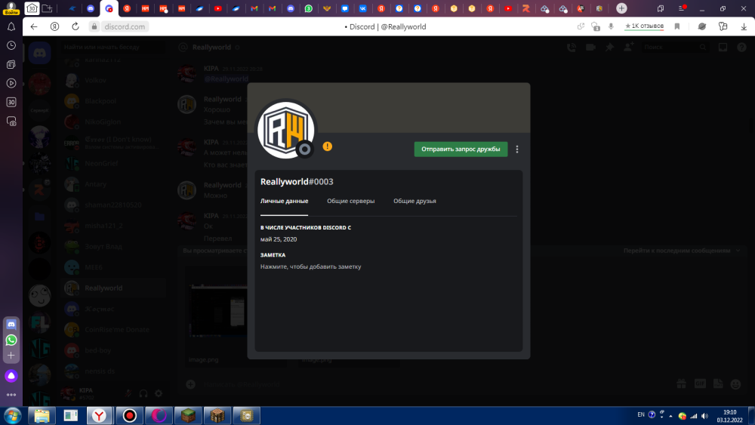The height and width of the screenshot is (425, 755).
Task: Open profile more options three-dot menu
Action: [x=517, y=149]
